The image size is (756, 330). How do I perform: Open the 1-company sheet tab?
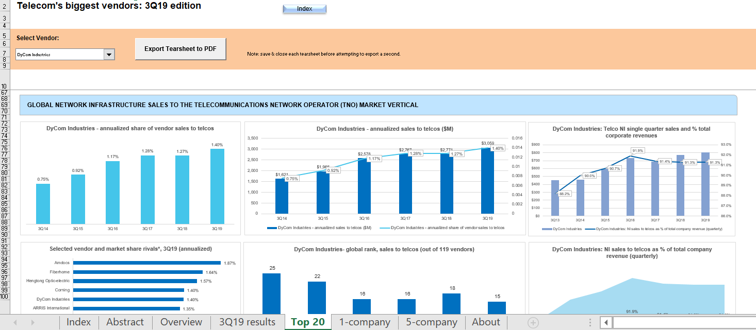click(x=364, y=322)
